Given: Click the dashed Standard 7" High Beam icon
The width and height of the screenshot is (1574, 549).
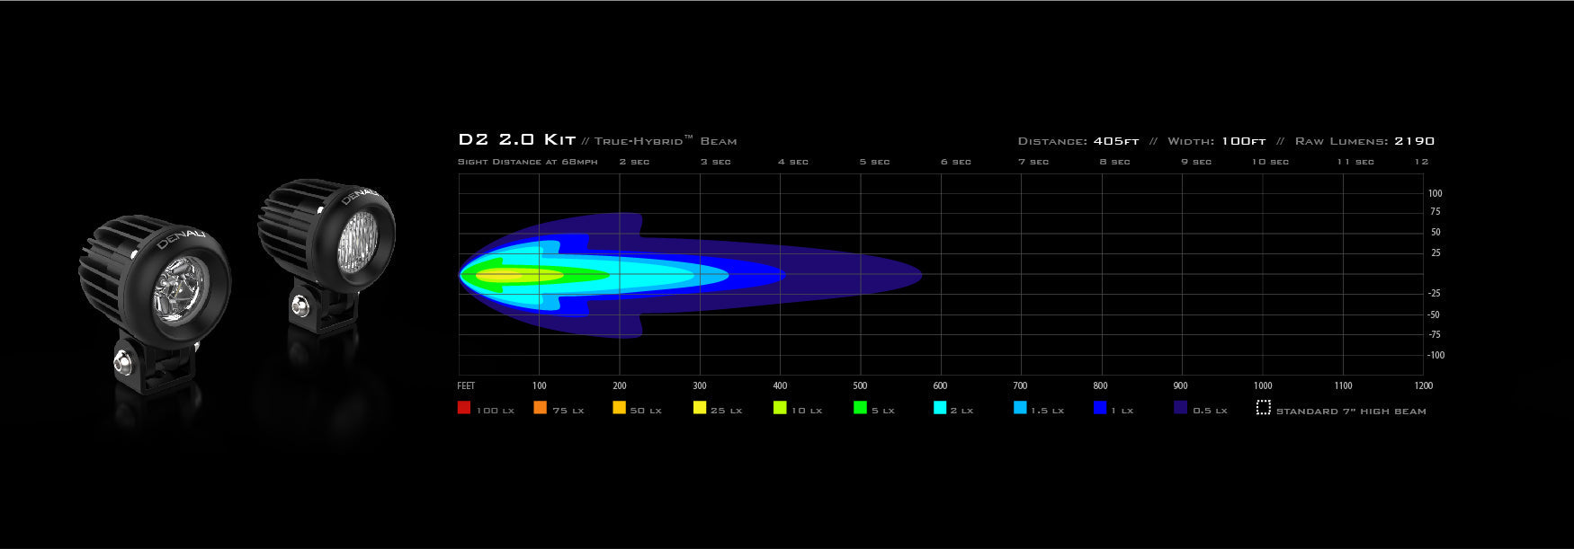Looking at the screenshot, I should click(1263, 408).
